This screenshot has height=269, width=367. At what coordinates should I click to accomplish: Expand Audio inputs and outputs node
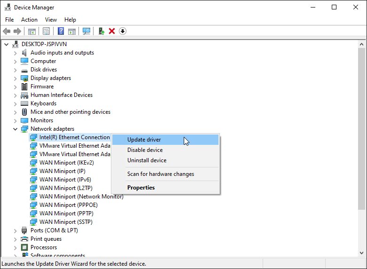pyautogui.click(x=15, y=53)
